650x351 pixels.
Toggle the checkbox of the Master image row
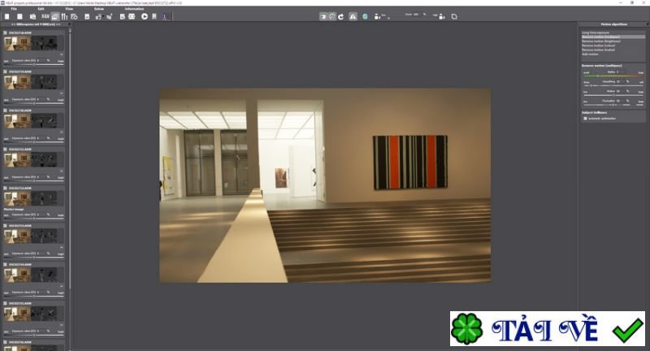5,188
